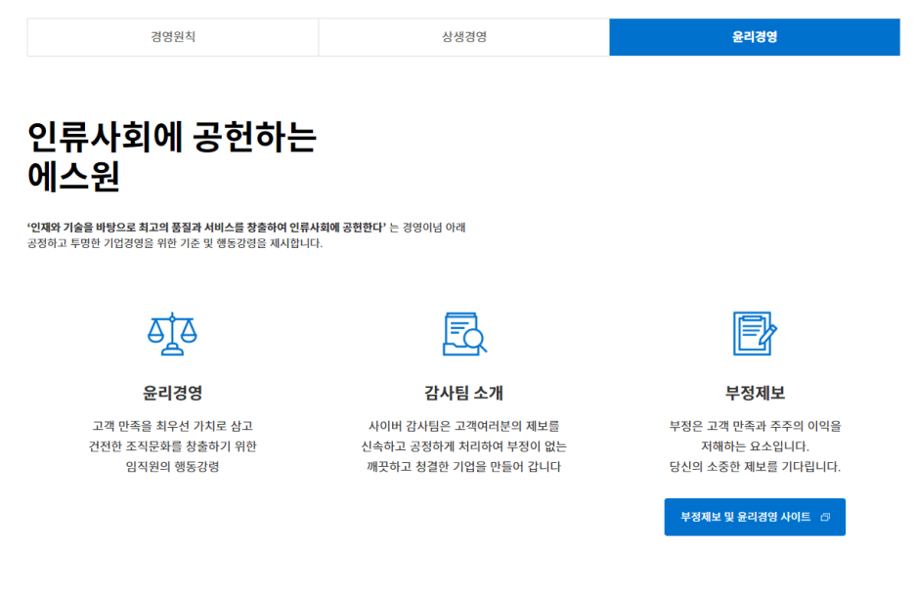The width and height of the screenshot is (915, 590).
Task: Click the headline 인류사회에 공헌하는
Action: [x=172, y=138]
